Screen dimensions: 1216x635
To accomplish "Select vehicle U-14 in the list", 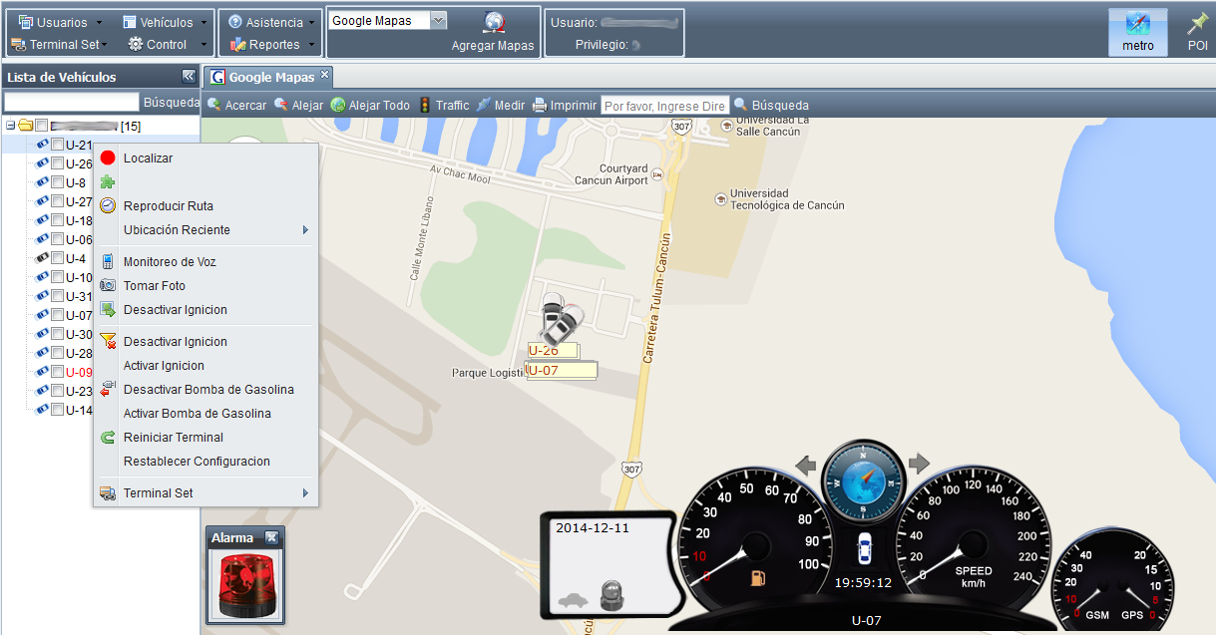I will [79, 411].
